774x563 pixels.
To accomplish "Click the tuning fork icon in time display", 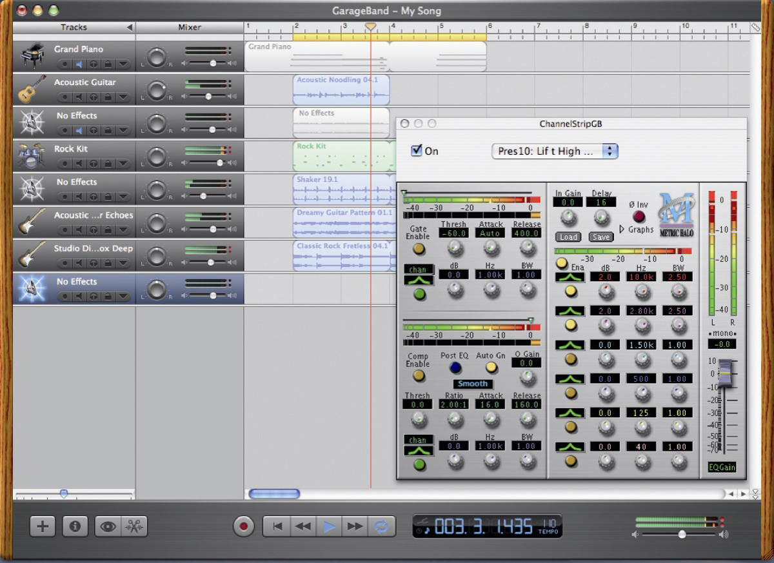I will [x=423, y=521].
